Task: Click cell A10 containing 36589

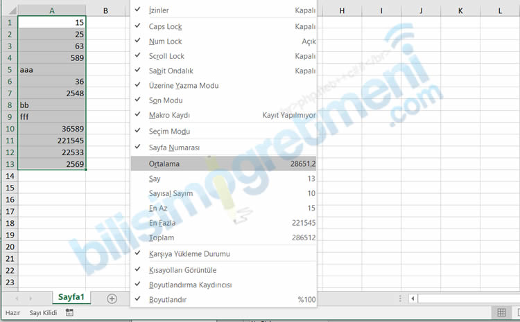Action: click(x=52, y=129)
